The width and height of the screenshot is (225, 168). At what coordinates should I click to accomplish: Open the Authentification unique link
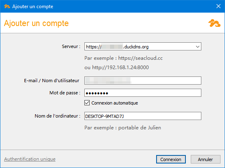tap(30, 159)
